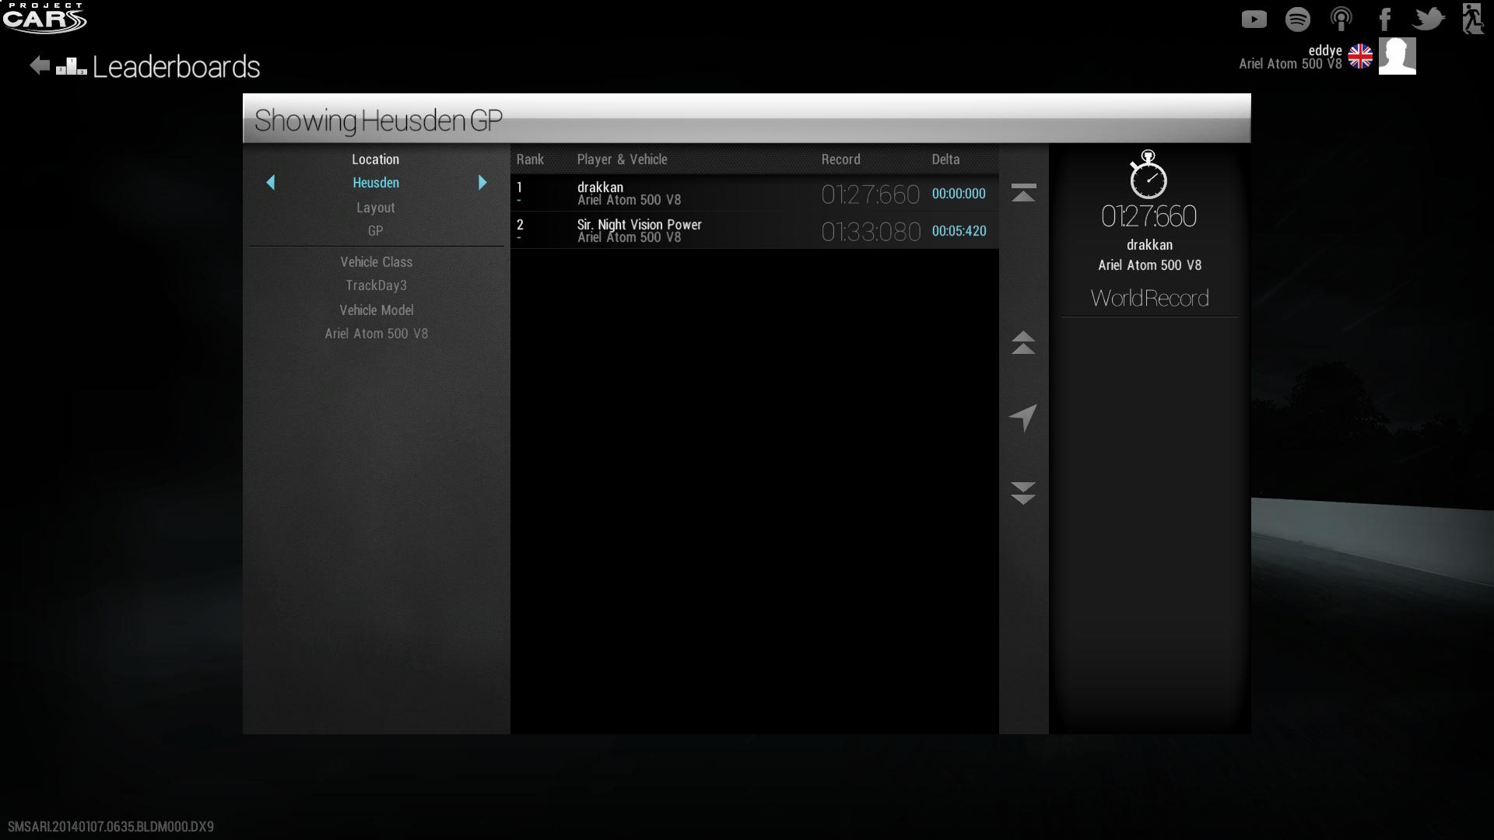The height and width of the screenshot is (840, 1494).
Task: Click the page down double-arrow
Action: click(x=1023, y=492)
